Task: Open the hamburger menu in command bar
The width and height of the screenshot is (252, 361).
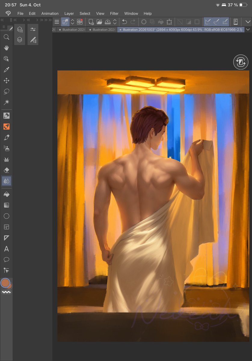Action: 57,22
